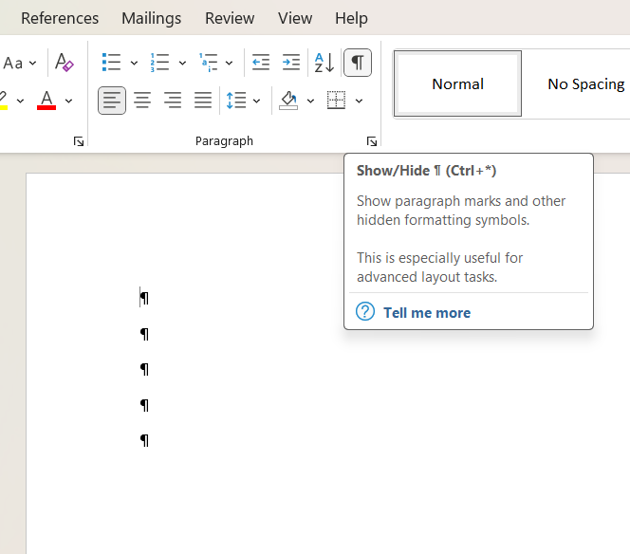
Task: Apply numbered list formatting
Action: [x=159, y=63]
